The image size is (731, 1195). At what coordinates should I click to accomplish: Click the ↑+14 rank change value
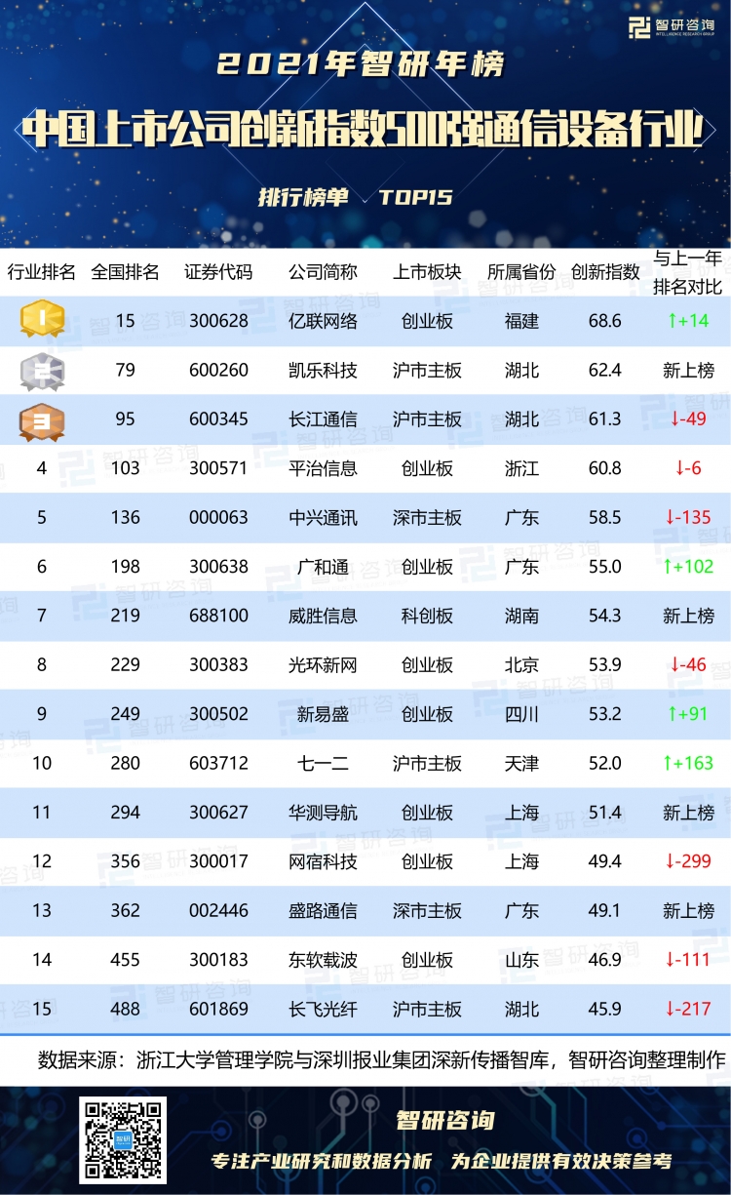click(688, 321)
